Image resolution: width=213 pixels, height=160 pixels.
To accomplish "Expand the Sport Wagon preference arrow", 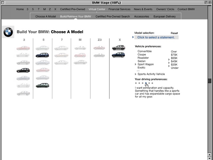I will pos(136,64).
